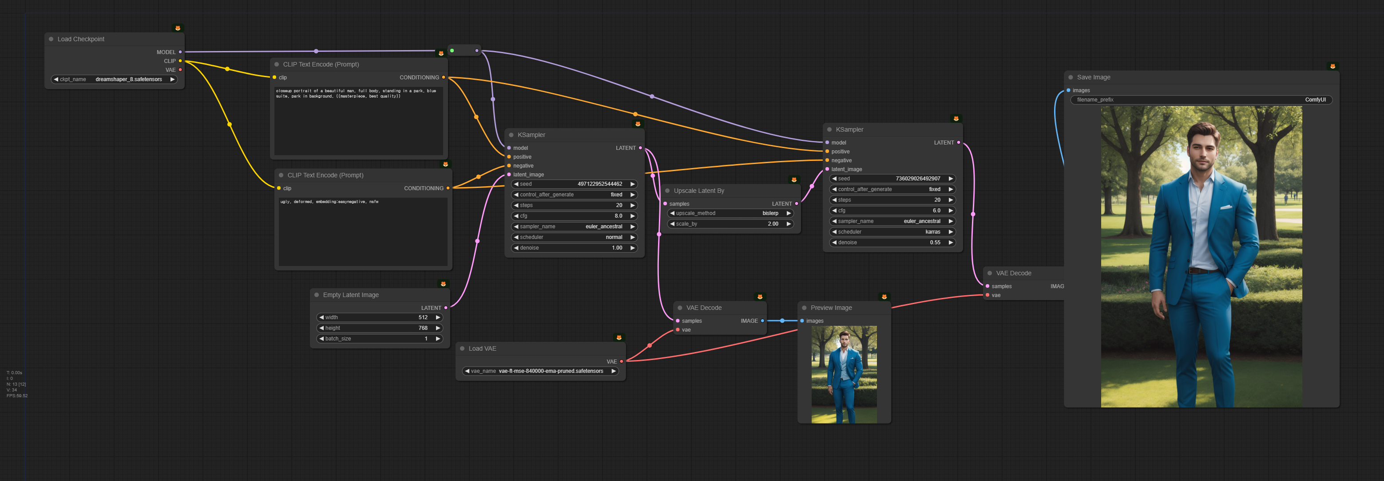This screenshot has width=1384, height=481.
Task: Click the fox badge above Load VAE node
Action: (619, 337)
